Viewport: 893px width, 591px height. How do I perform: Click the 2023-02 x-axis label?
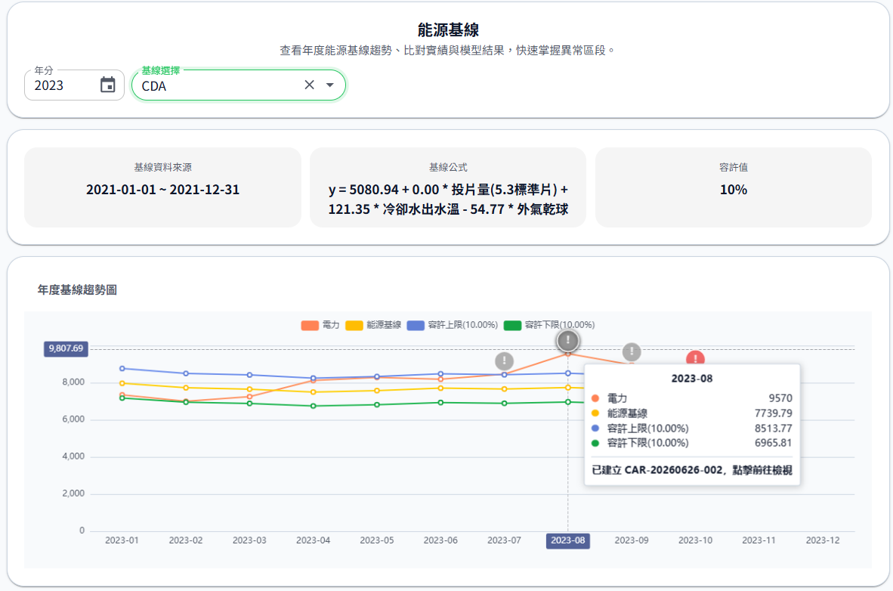pyautogui.click(x=186, y=540)
